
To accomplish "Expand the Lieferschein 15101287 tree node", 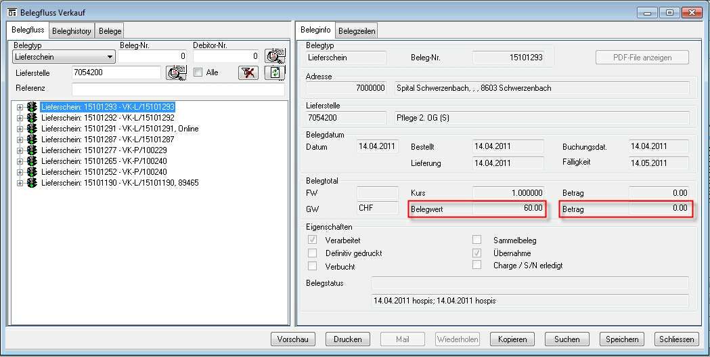I will click(x=20, y=140).
